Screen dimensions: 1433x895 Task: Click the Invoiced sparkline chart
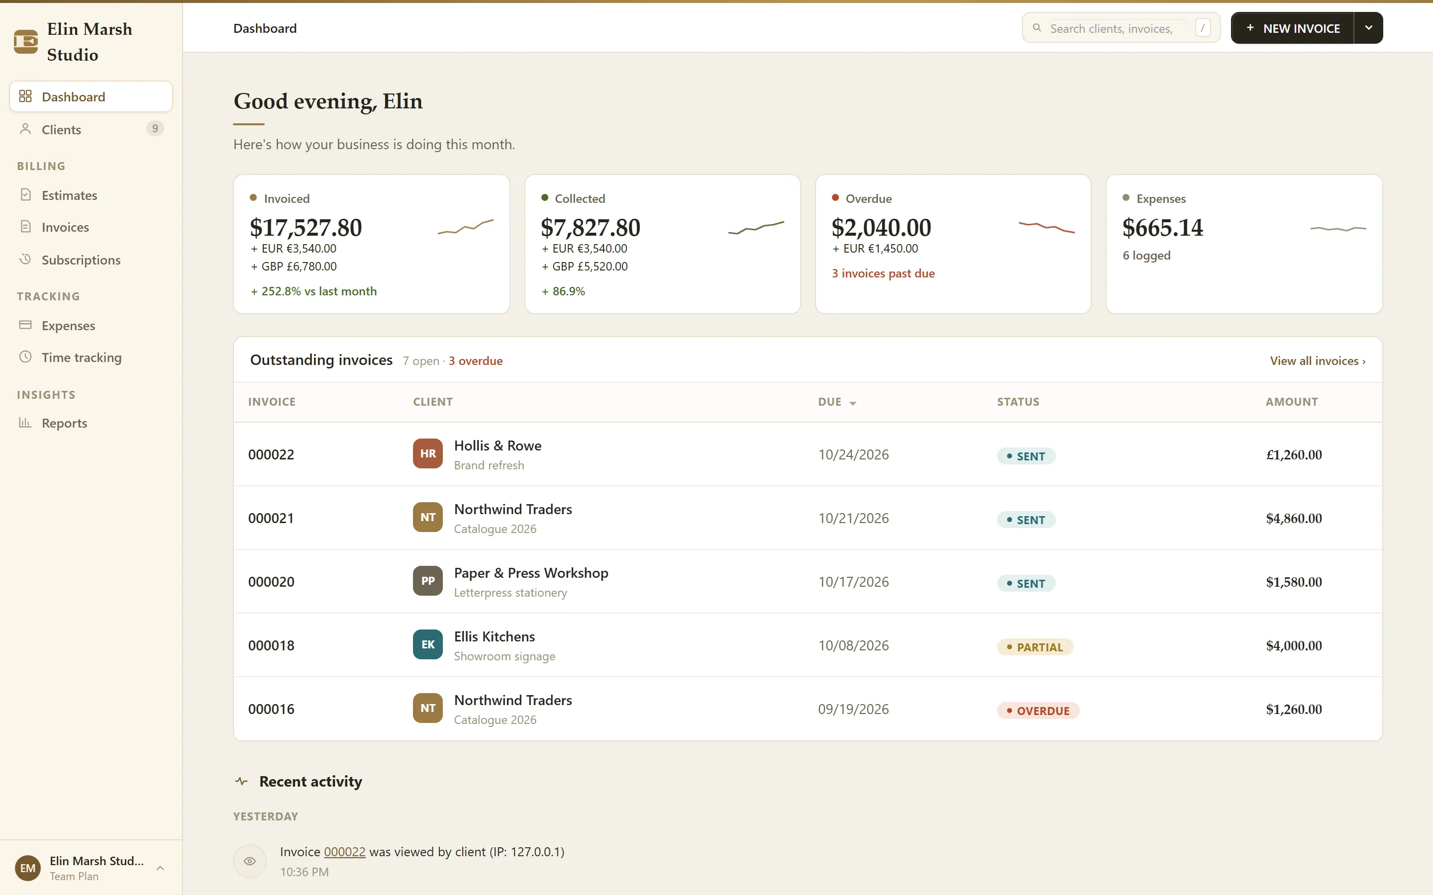point(465,227)
